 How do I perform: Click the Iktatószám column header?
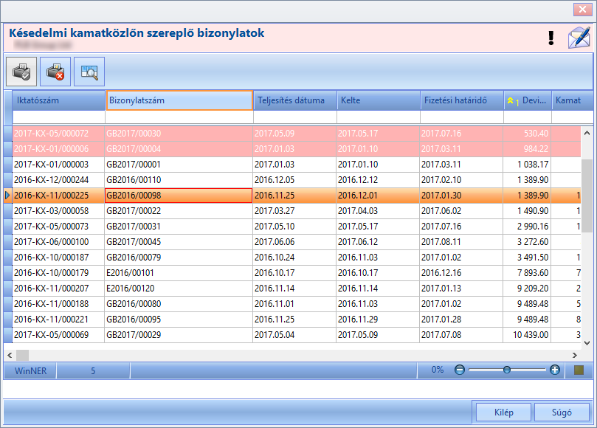click(x=58, y=100)
